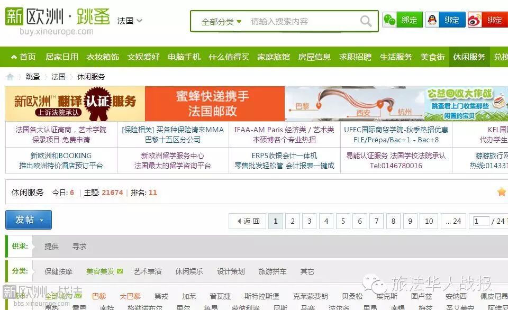Screen dimensions: 508x310
Task: Go to 首页 in the green navigation bar
Action: (x=23, y=57)
